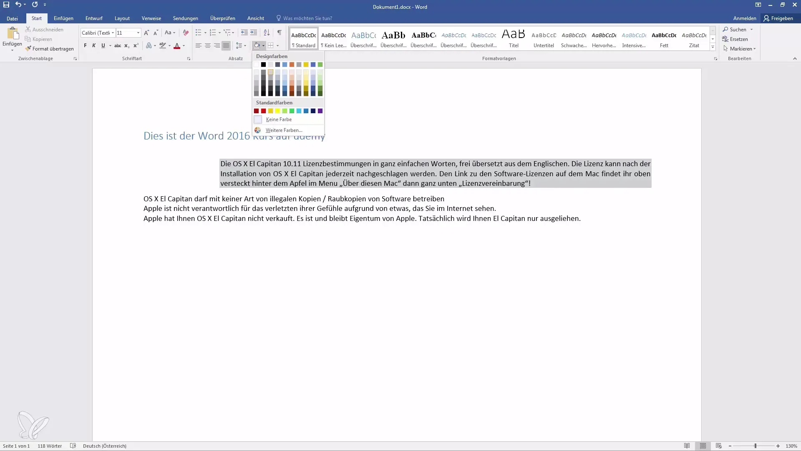Open the proofing status icon in status bar
Viewport: 801px width, 451px height.
point(73,446)
